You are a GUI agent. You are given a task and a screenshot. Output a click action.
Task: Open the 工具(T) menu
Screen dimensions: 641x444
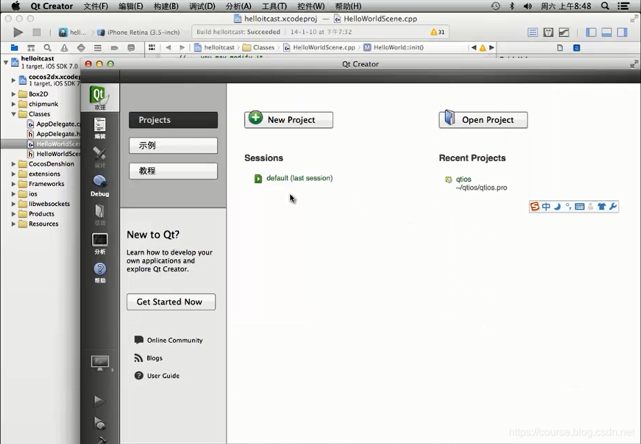275,6
